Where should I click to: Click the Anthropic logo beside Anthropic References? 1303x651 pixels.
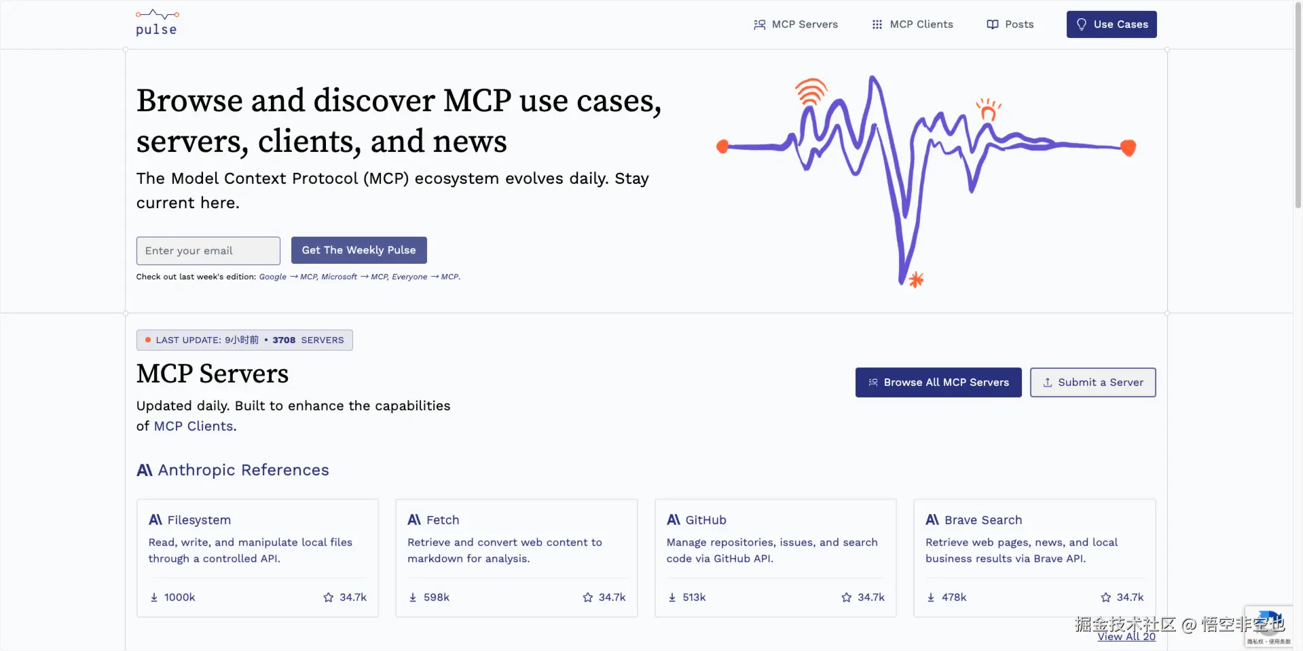145,470
